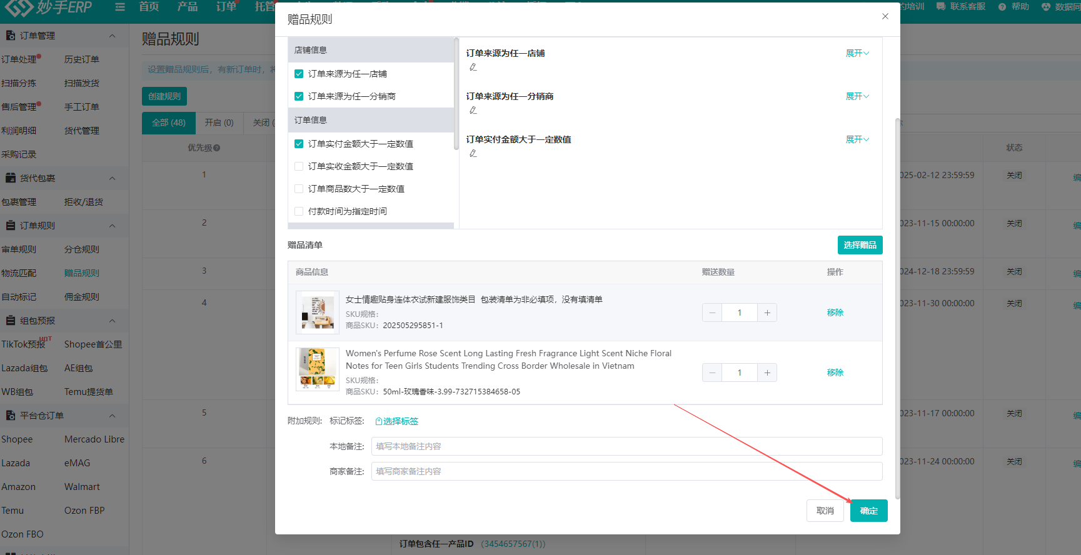Click the 女士情趣贴身连体衣 product thumbnail
The height and width of the screenshot is (555, 1081).
click(318, 312)
